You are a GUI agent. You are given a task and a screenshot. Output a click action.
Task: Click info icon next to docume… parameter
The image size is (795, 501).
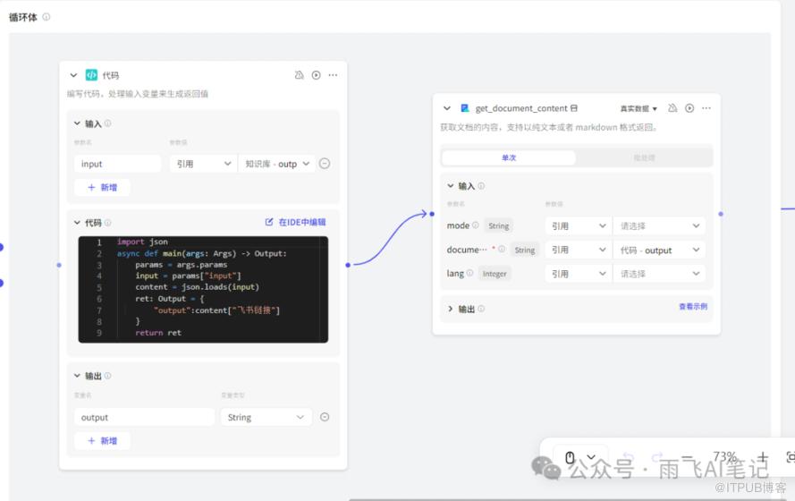click(502, 249)
